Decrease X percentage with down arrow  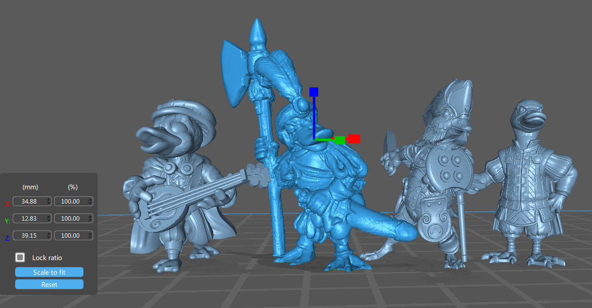click(x=90, y=203)
